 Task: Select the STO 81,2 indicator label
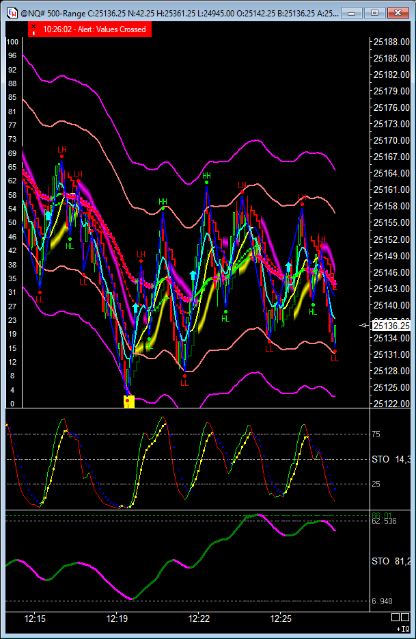tap(391, 561)
